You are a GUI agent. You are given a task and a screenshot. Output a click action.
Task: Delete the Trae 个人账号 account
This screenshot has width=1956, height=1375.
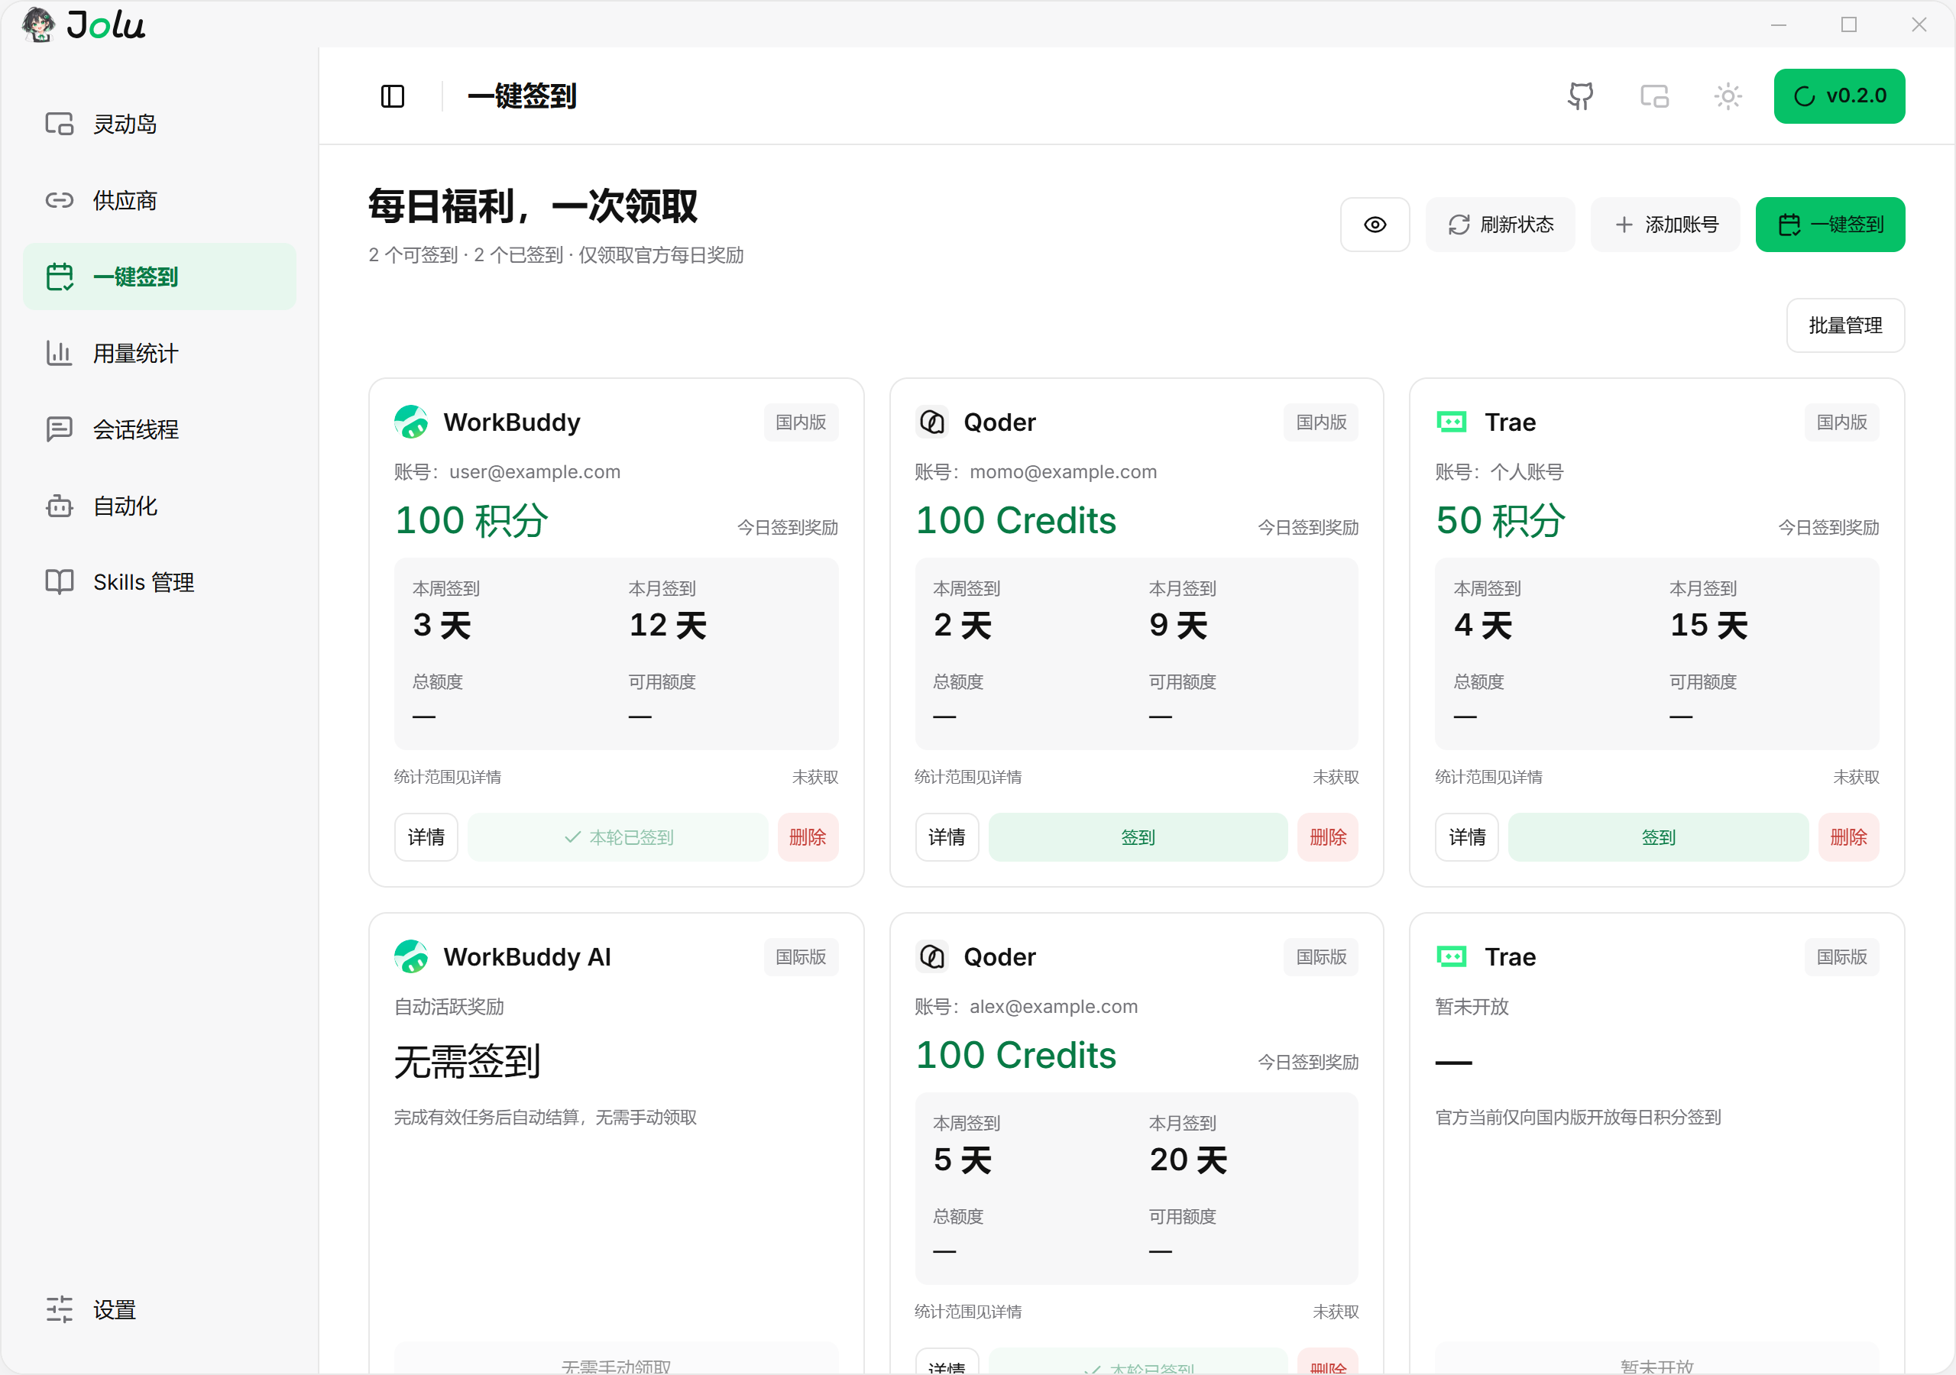pos(1849,837)
